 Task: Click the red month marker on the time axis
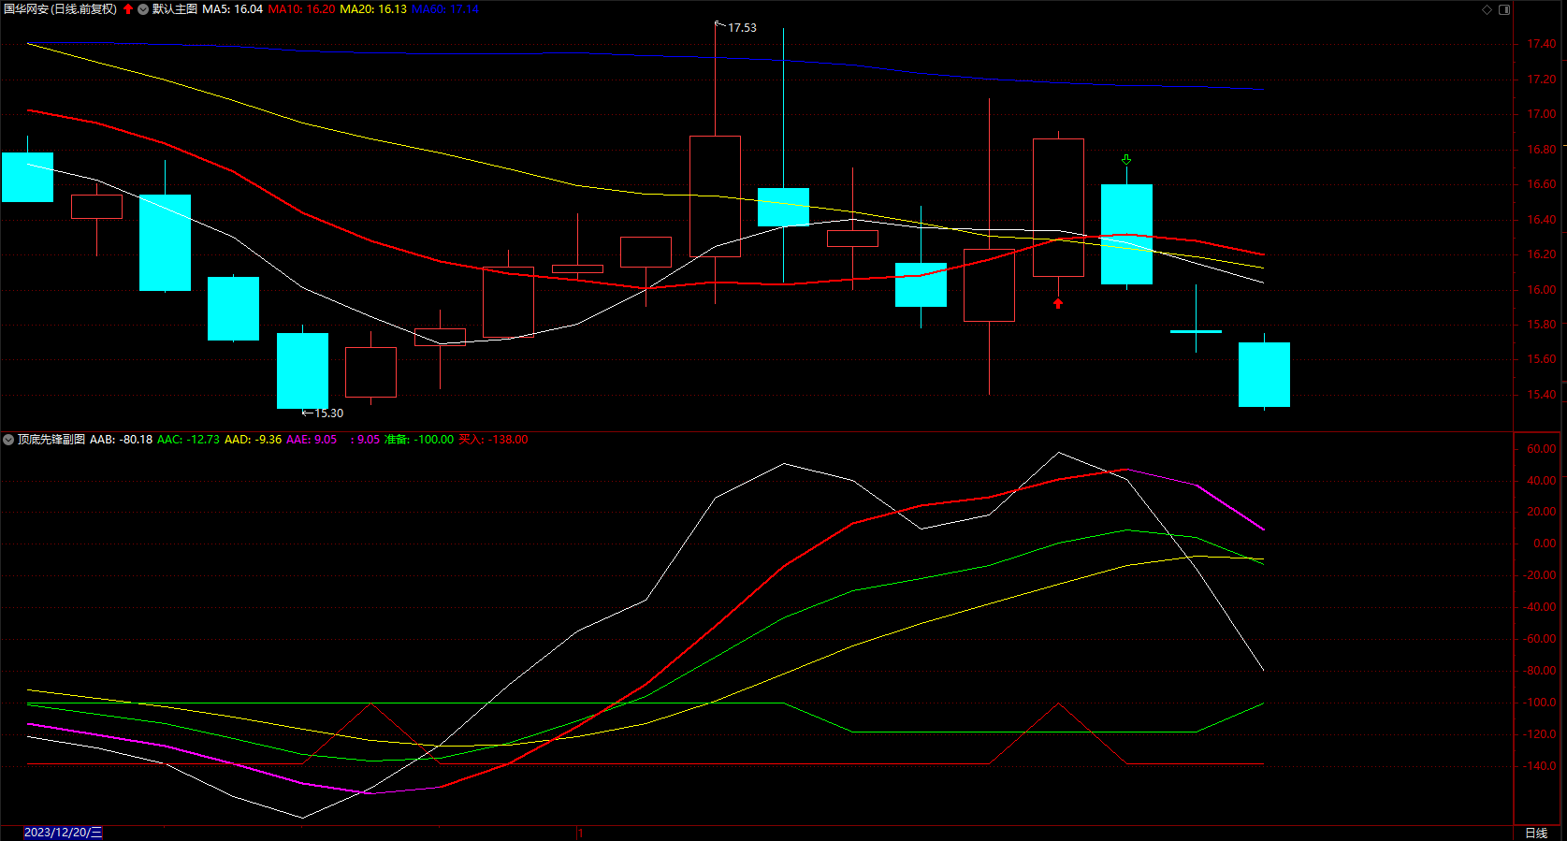click(579, 833)
